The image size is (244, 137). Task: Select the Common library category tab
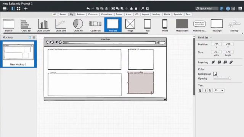[x=93, y=14]
